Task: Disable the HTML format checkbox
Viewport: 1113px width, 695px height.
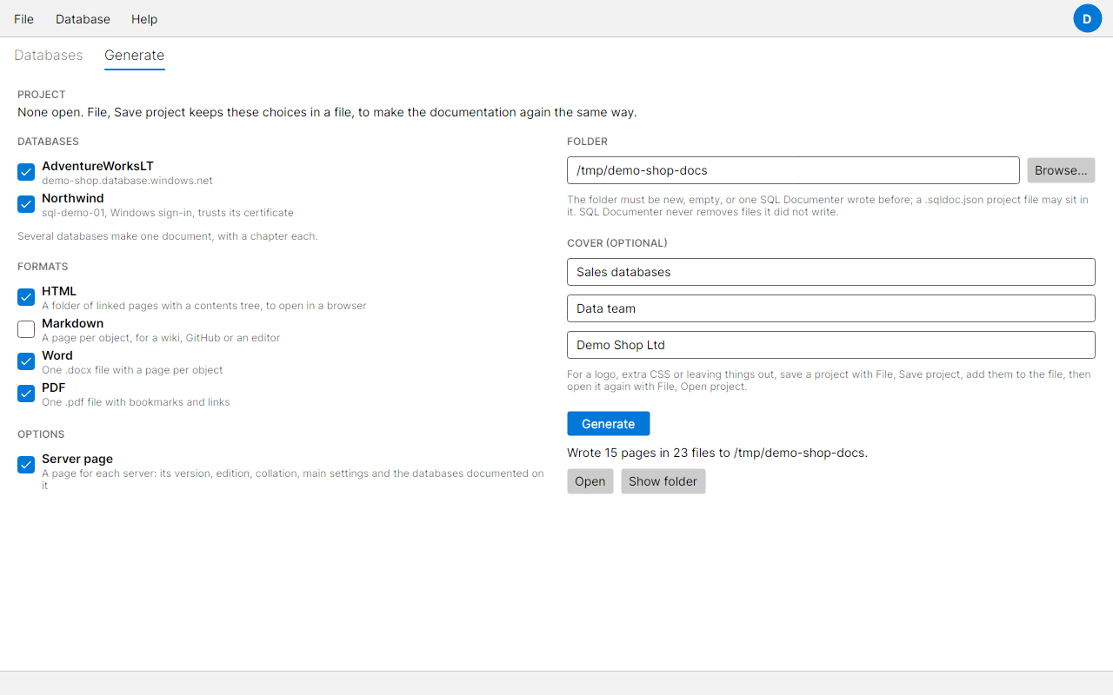Action: pos(26,297)
